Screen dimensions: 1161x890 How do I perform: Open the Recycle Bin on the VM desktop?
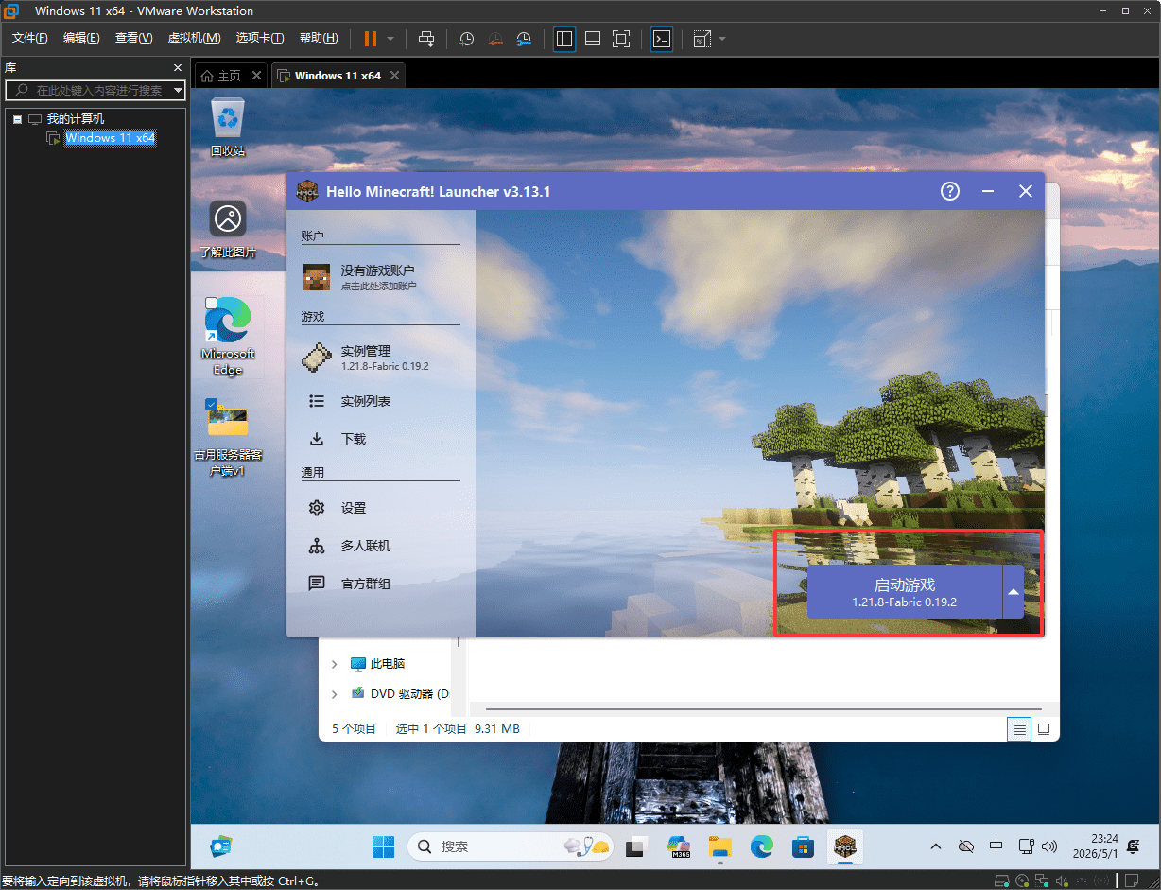228,127
